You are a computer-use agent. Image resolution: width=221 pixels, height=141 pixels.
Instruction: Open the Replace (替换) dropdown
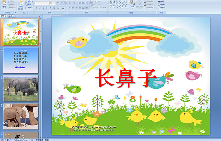pos(162,4)
